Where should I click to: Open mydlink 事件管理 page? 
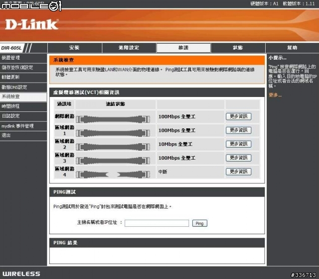tap(23, 126)
